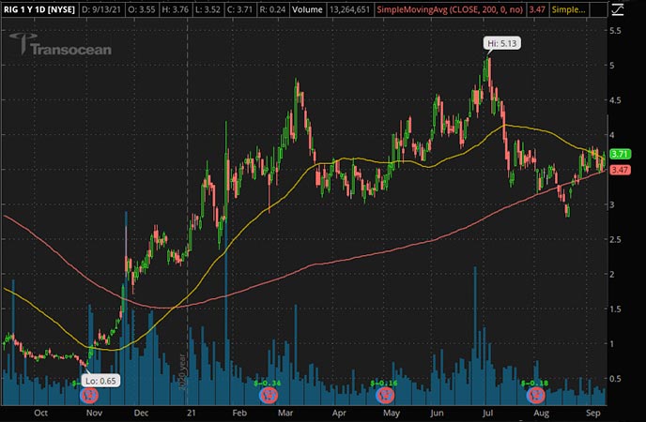Select the Hi: 5.13 price bubble
This screenshot has height=422, width=646.
tap(501, 43)
